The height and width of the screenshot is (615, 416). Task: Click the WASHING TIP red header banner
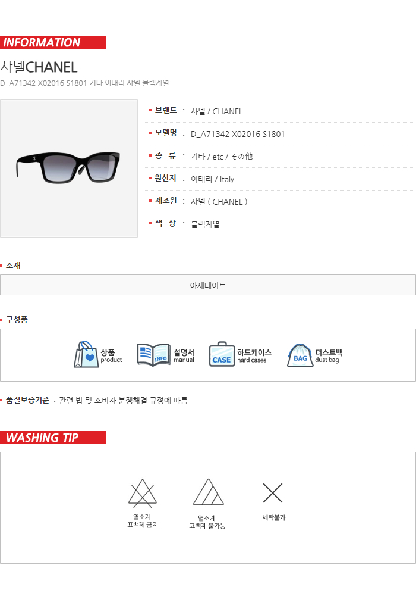(53, 438)
